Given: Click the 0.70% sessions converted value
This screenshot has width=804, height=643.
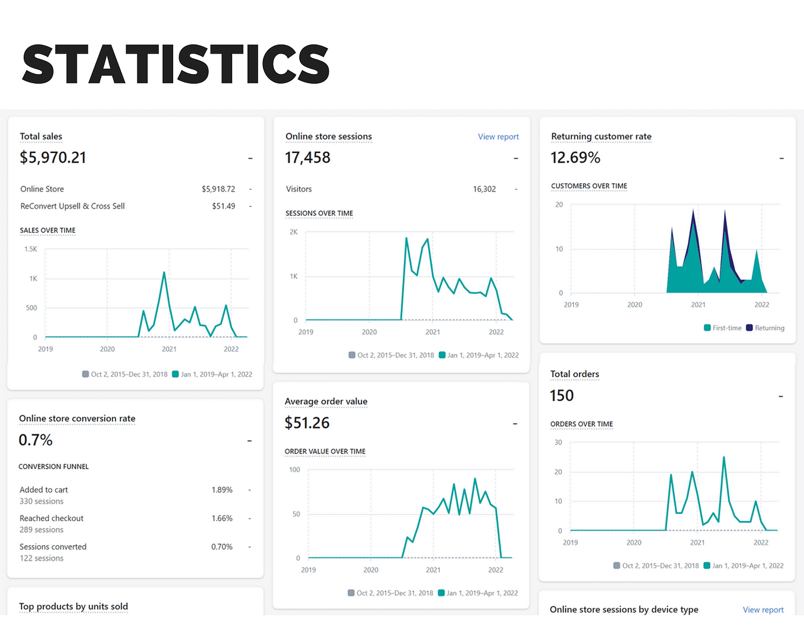Looking at the screenshot, I should click(x=222, y=546).
